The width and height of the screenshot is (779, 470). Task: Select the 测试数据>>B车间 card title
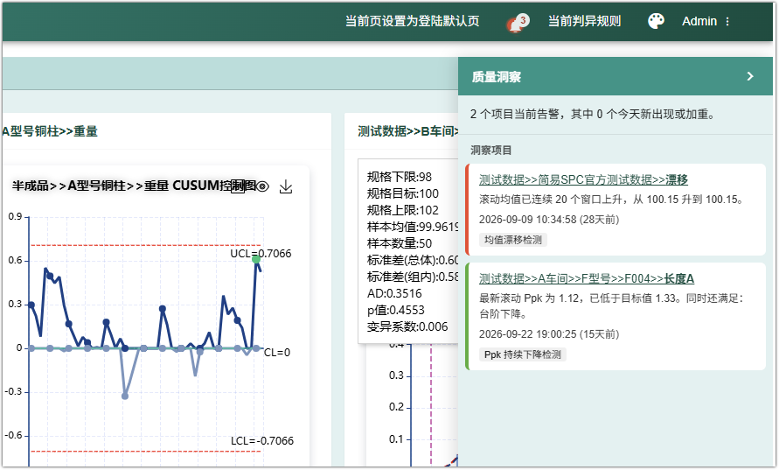[407, 131]
